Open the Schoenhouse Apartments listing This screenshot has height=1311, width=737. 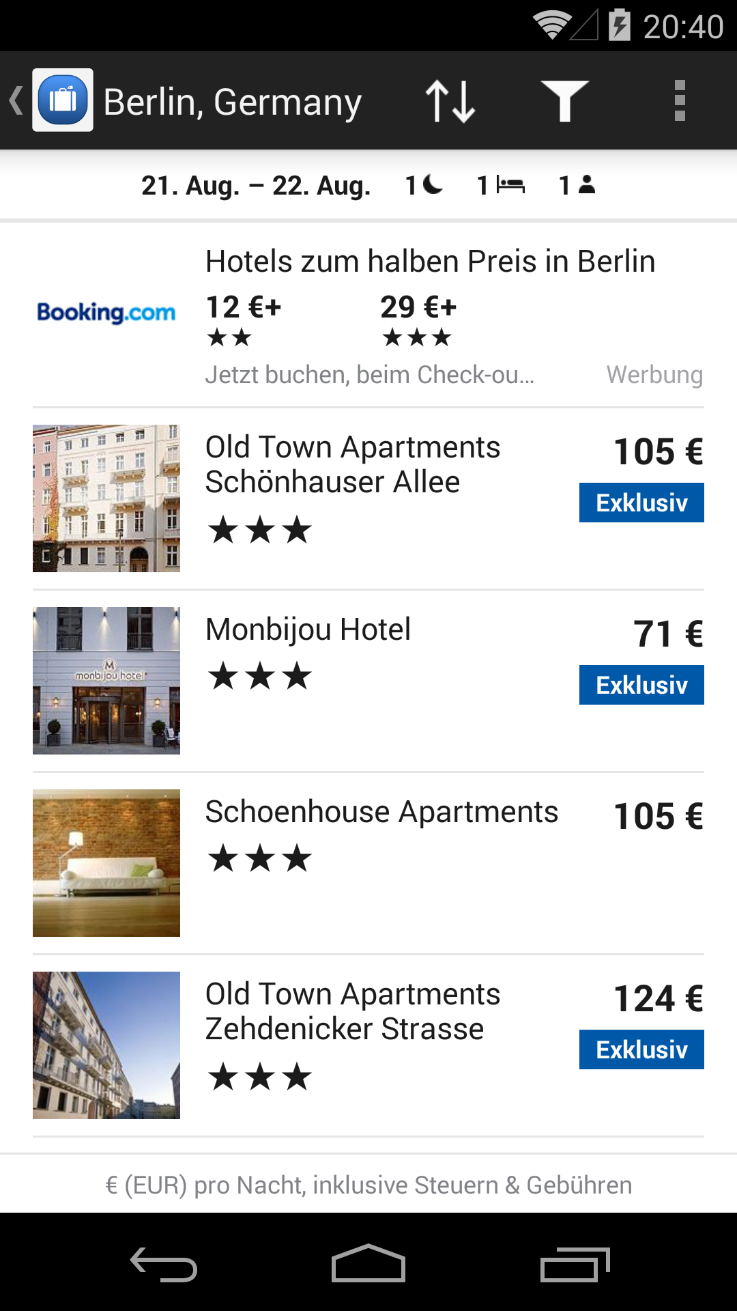tap(369, 863)
